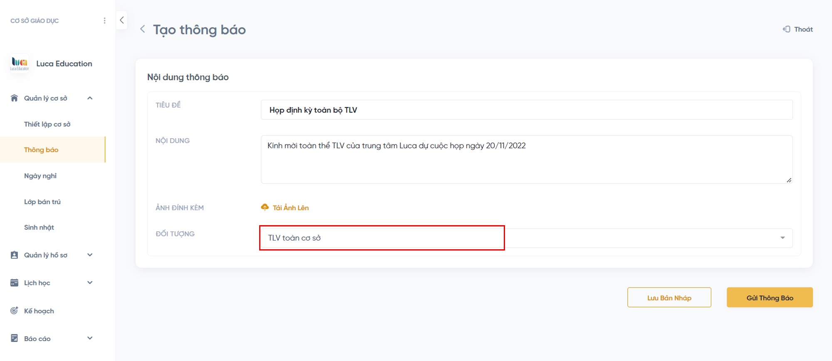
Task: Click the Luca Education logo
Action: click(x=20, y=64)
